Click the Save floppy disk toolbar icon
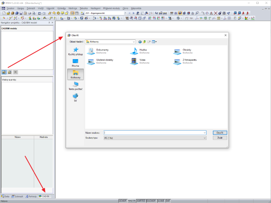The height and width of the screenshot is (203, 271). (21, 13)
